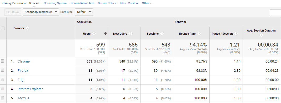
Task: Switch to Screen Resolution dimension
Action: [82, 3]
